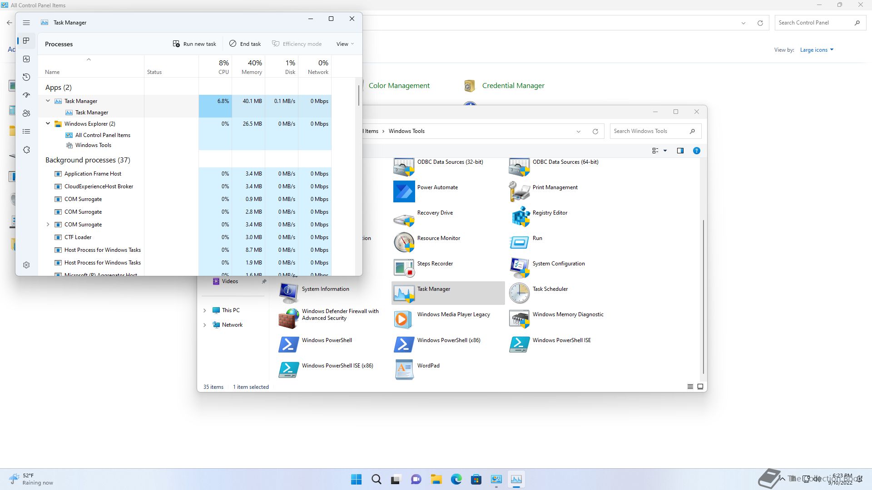The image size is (872, 490).
Task: Open the Users sidebar icon in Task Manager
Action: coord(26,113)
